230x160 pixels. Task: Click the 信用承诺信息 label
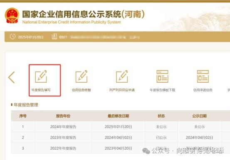pyautogui.click(x=203, y=90)
